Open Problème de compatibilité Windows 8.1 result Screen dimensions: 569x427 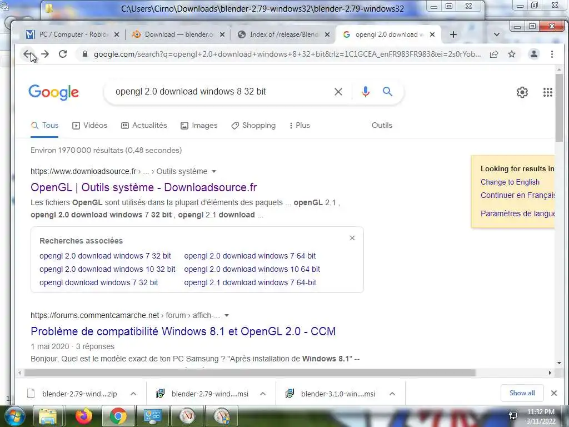[x=183, y=331]
